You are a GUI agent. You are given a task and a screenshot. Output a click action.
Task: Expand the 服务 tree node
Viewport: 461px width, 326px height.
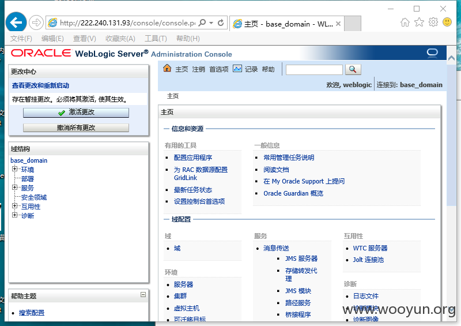tap(14, 188)
